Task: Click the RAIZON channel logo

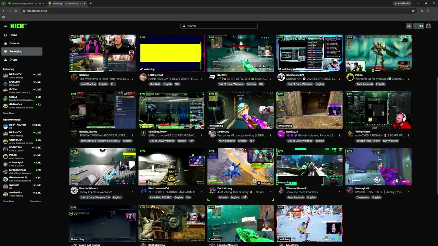Action: pos(212,77)
